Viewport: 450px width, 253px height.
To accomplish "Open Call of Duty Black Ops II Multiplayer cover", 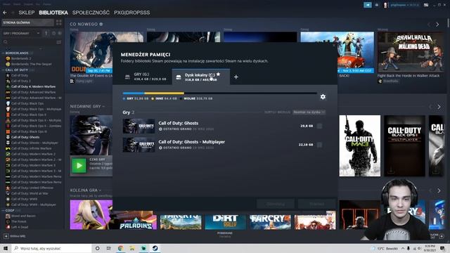I will (x=404, y=145).
